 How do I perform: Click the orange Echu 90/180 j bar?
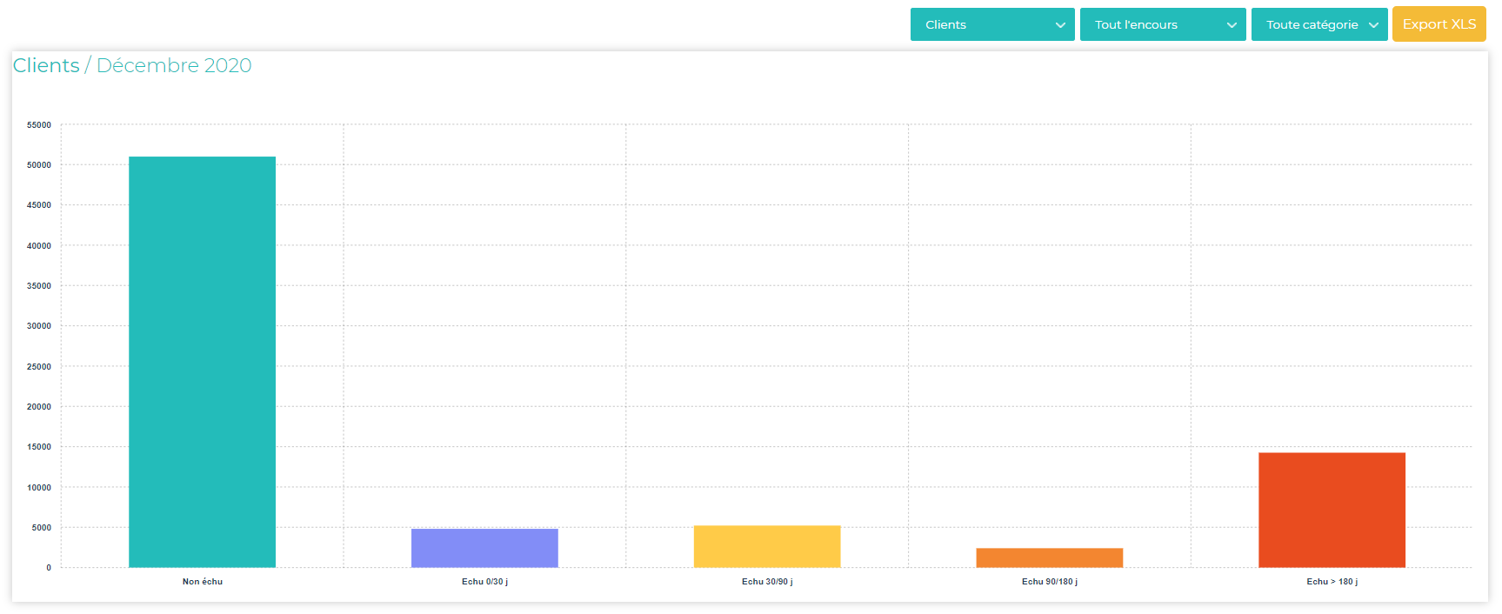click(1050, 557)
